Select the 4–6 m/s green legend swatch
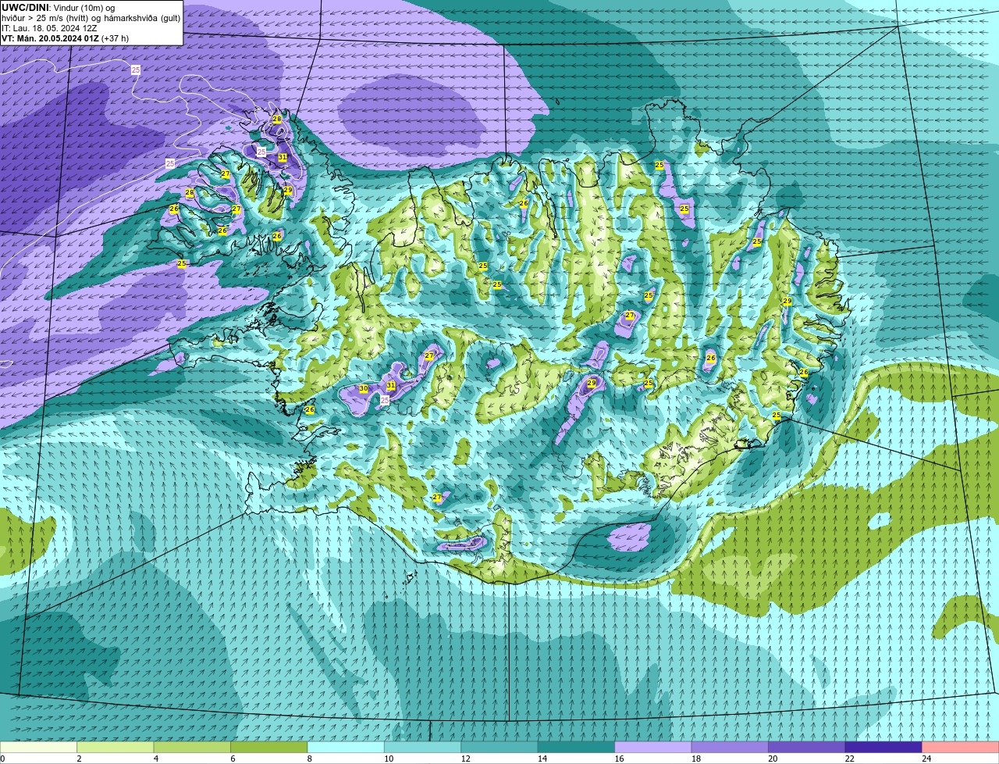Viewport: 999px width, 764px height. (x=192, y=747)
